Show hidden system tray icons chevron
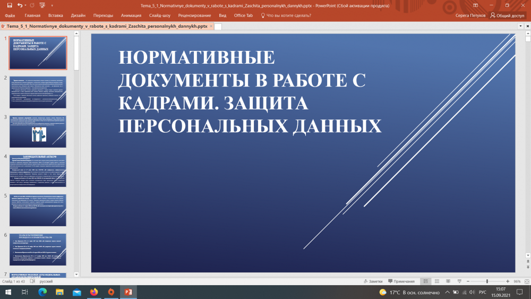Screen dimensions: 531x299 point(447,292)
